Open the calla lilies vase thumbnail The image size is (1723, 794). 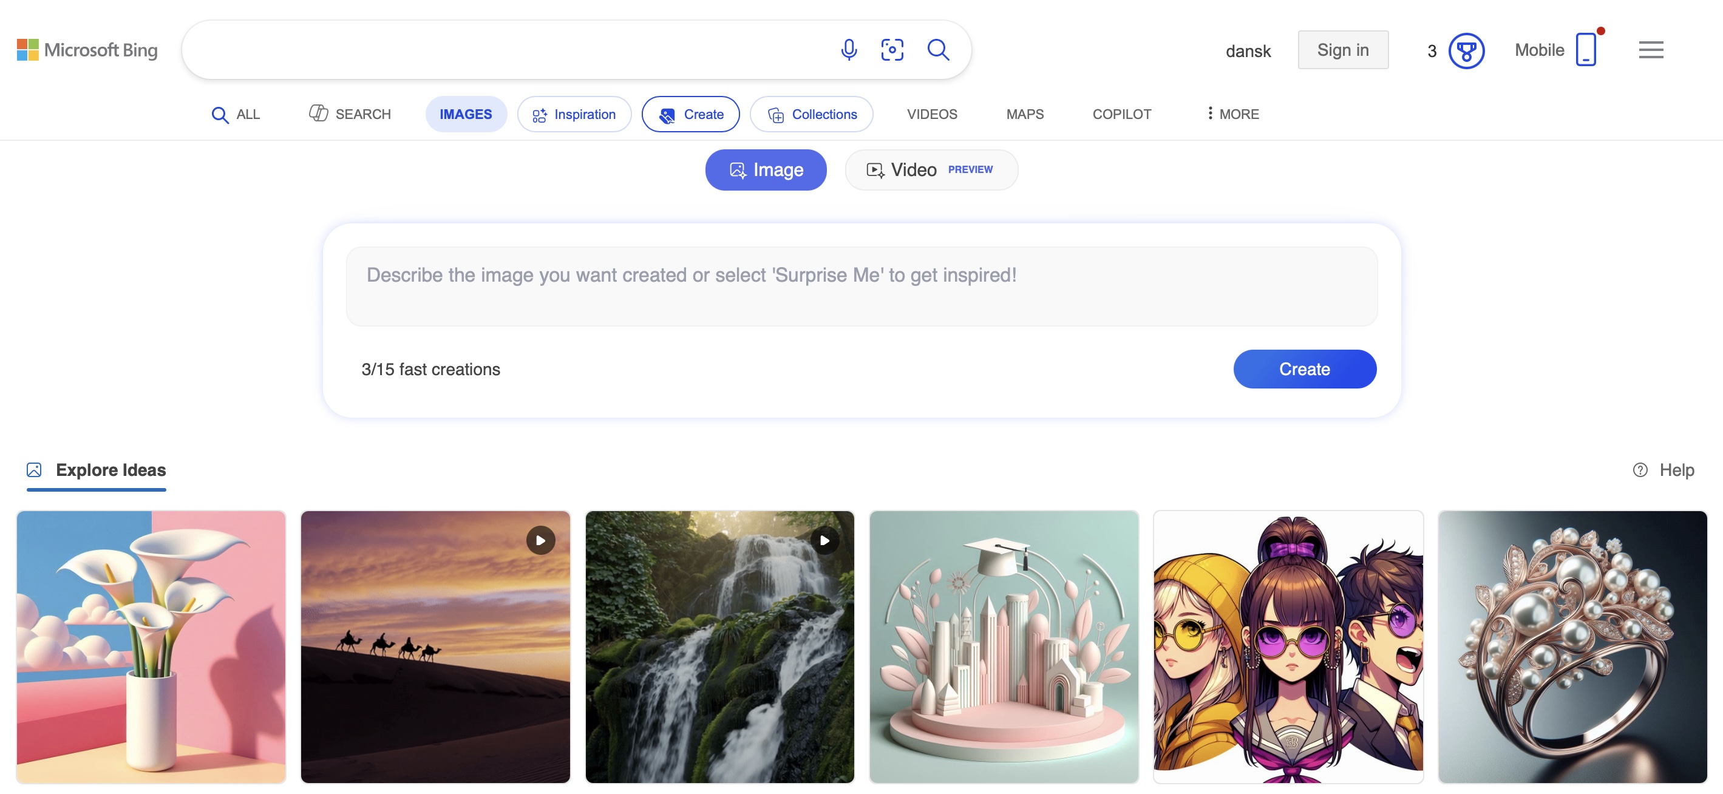tap(151, 646)
